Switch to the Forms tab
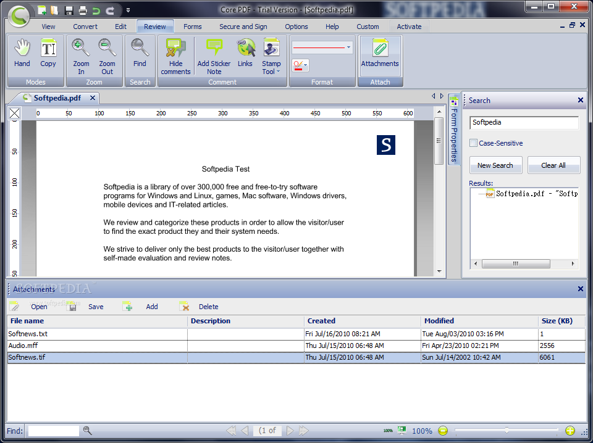593x443 pixels. tap(193, 27)
